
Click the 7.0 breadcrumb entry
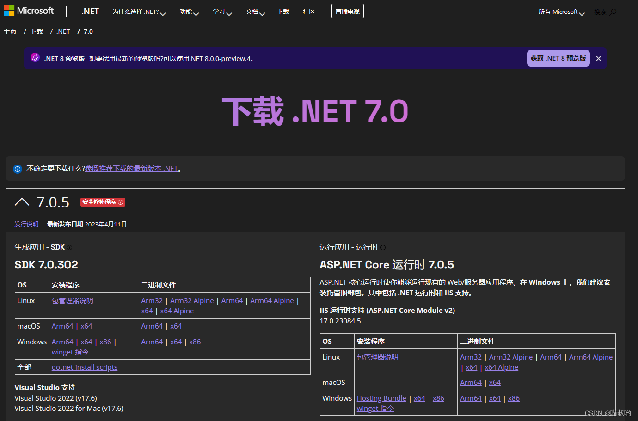(88, 31)
